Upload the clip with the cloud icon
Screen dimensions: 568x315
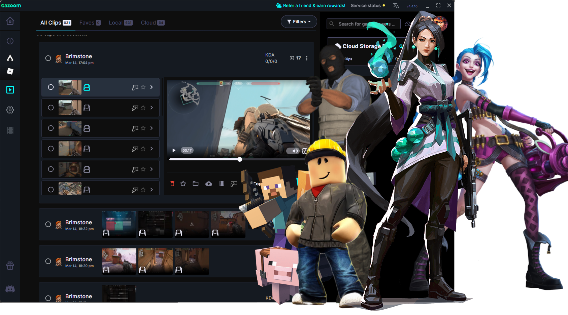click(x=209, y=184)
